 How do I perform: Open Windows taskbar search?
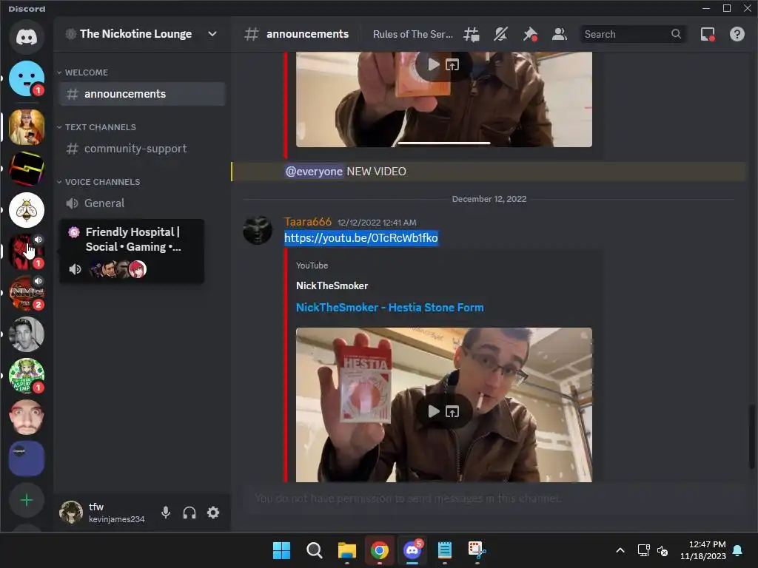(x=314, y=550)
